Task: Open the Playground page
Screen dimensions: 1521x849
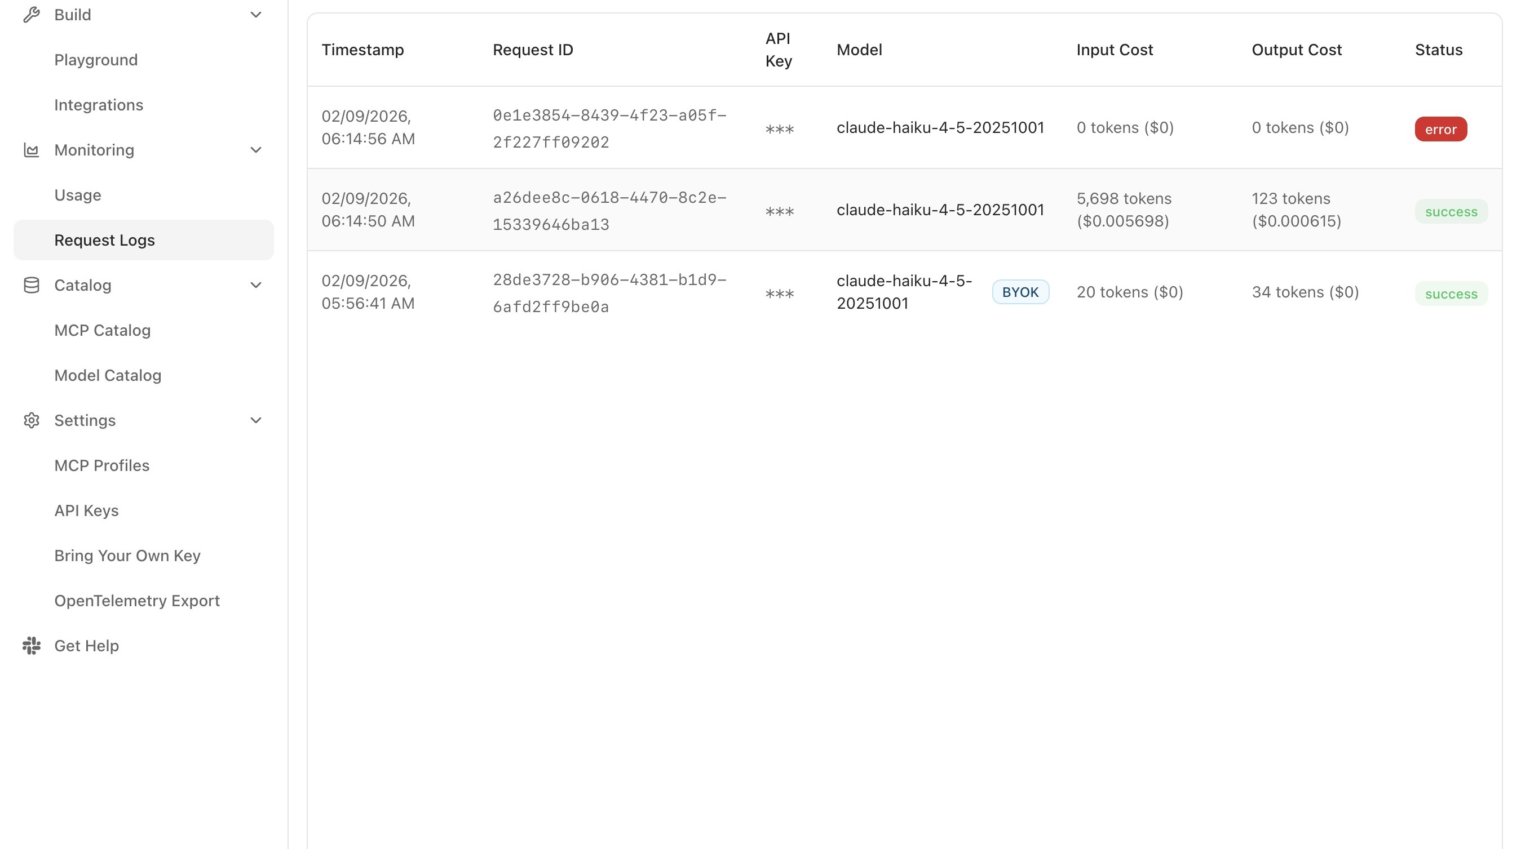Action: (x=96, y=60)
